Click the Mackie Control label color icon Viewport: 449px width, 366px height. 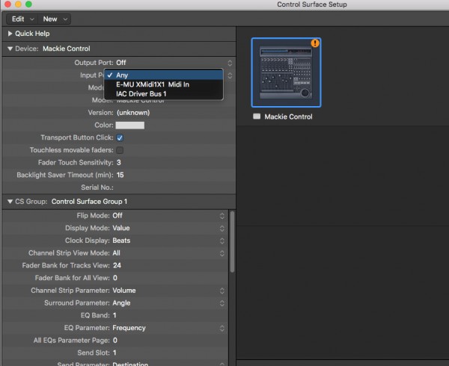coord(257,117)
